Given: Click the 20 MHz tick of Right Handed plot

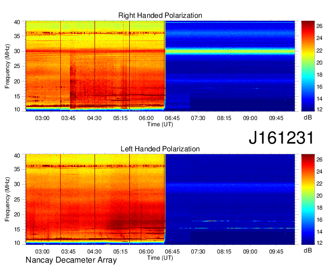Looking at the screenshot, I should pos(17,81).
